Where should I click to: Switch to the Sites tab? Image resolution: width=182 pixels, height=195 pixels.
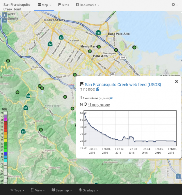(x=63, y=5)
